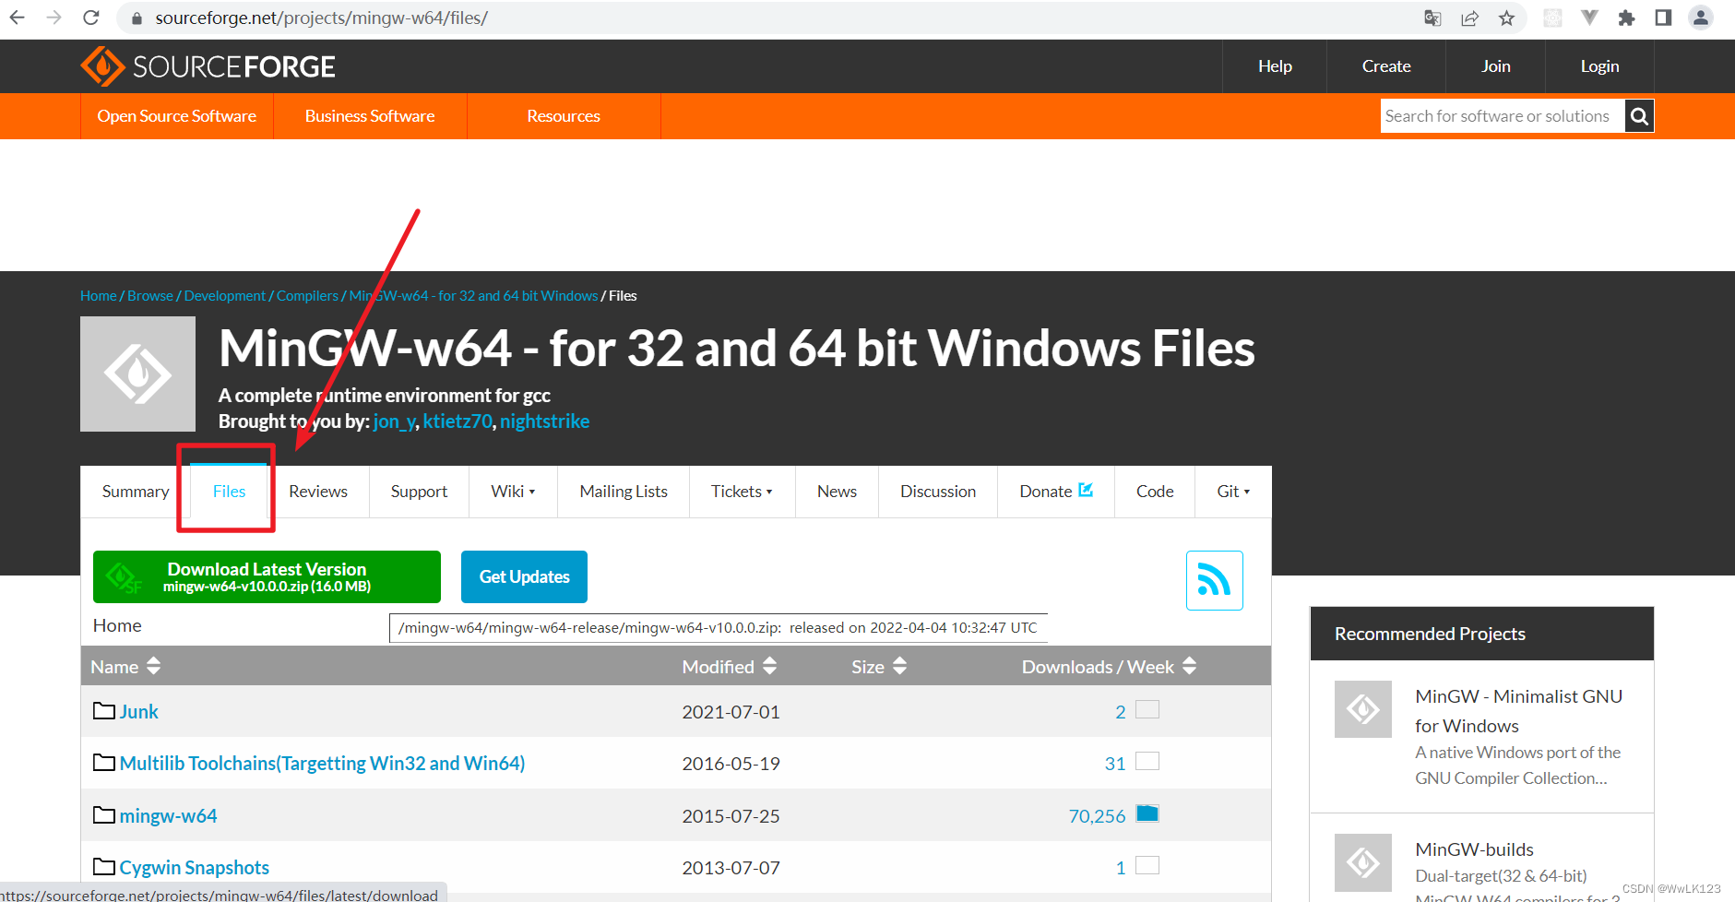This screenshot has width=1735, height=902.
Task: Sort the file list by Modified
Action: [730, 666]
